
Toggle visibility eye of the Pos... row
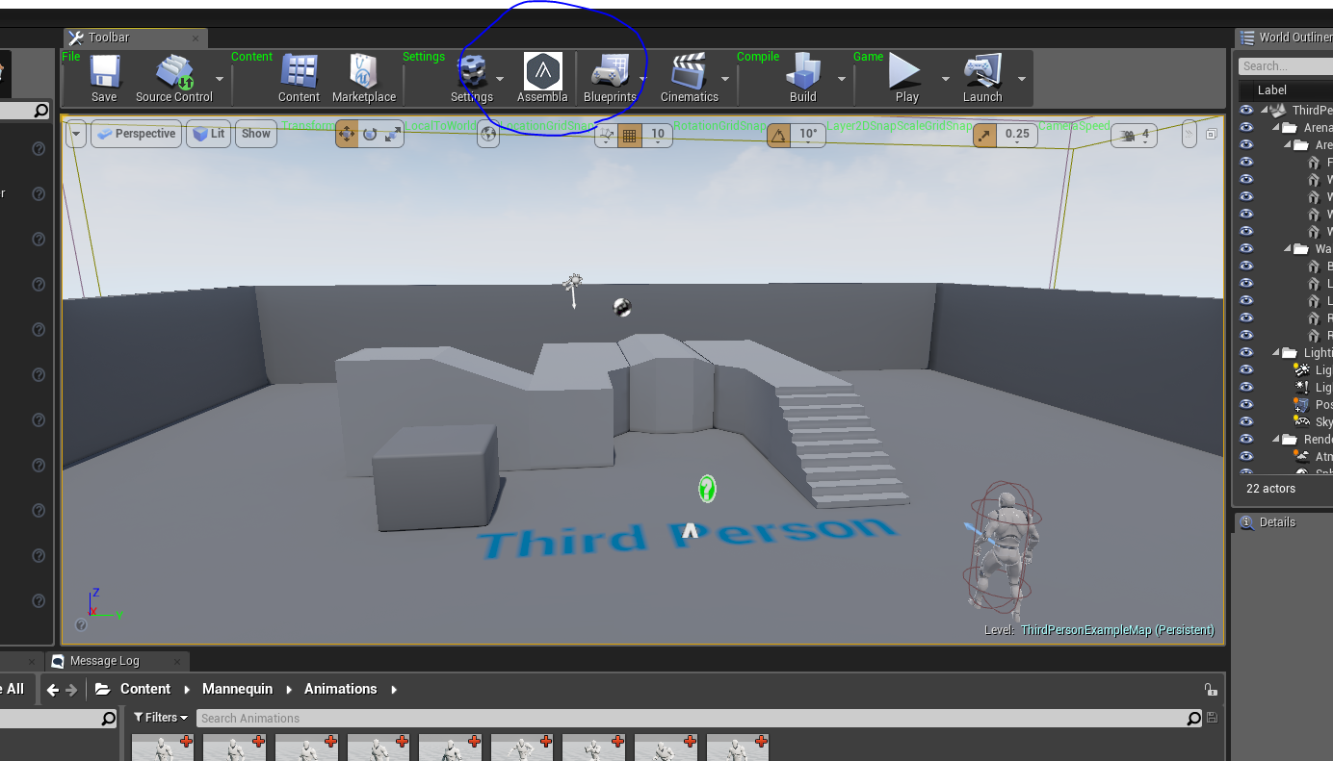1246,405
